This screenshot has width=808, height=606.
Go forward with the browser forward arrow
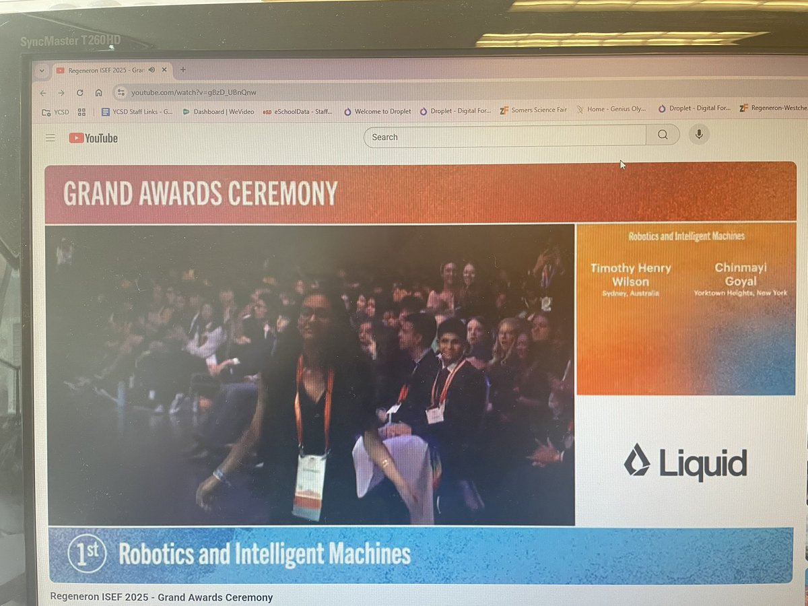coord(61,93)
